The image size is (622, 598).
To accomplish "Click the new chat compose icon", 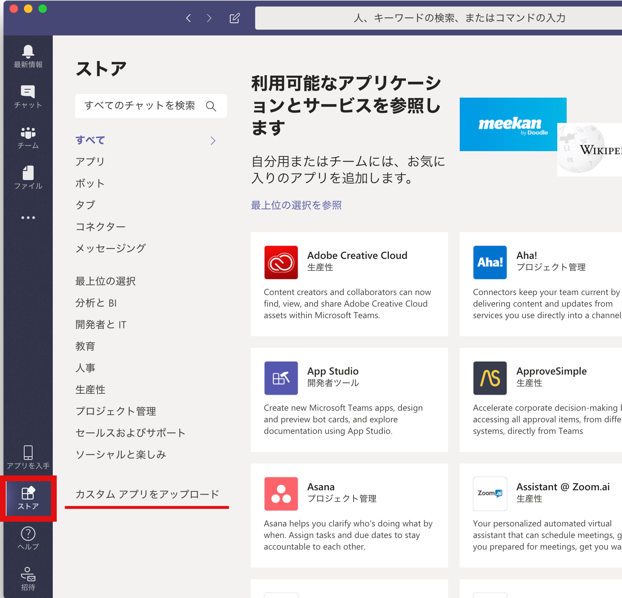I will pyautogui.click(x=235, y=18).
